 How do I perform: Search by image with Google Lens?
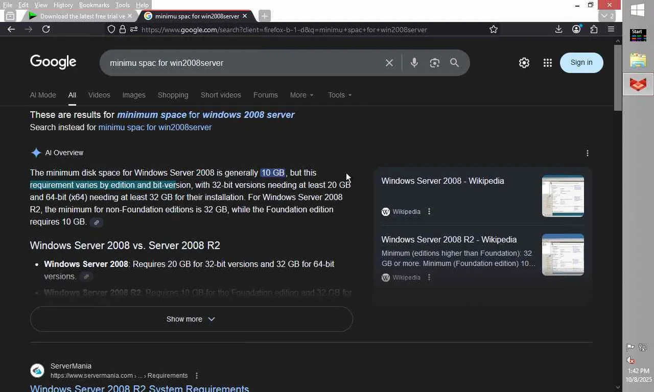pyautogui.click(x=435, y=63)
